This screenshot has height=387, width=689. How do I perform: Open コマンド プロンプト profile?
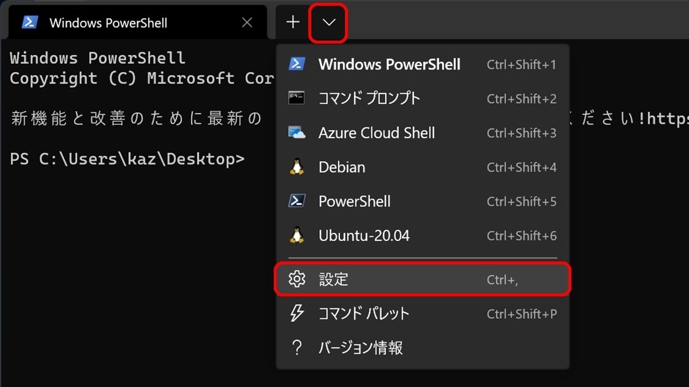click(x=423, y=99)
